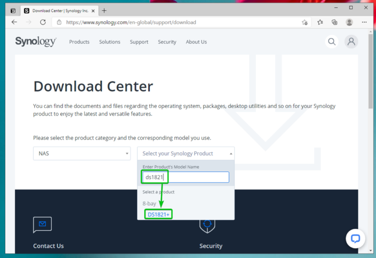Open the tab actions menu icon

[x=13, y=11]
